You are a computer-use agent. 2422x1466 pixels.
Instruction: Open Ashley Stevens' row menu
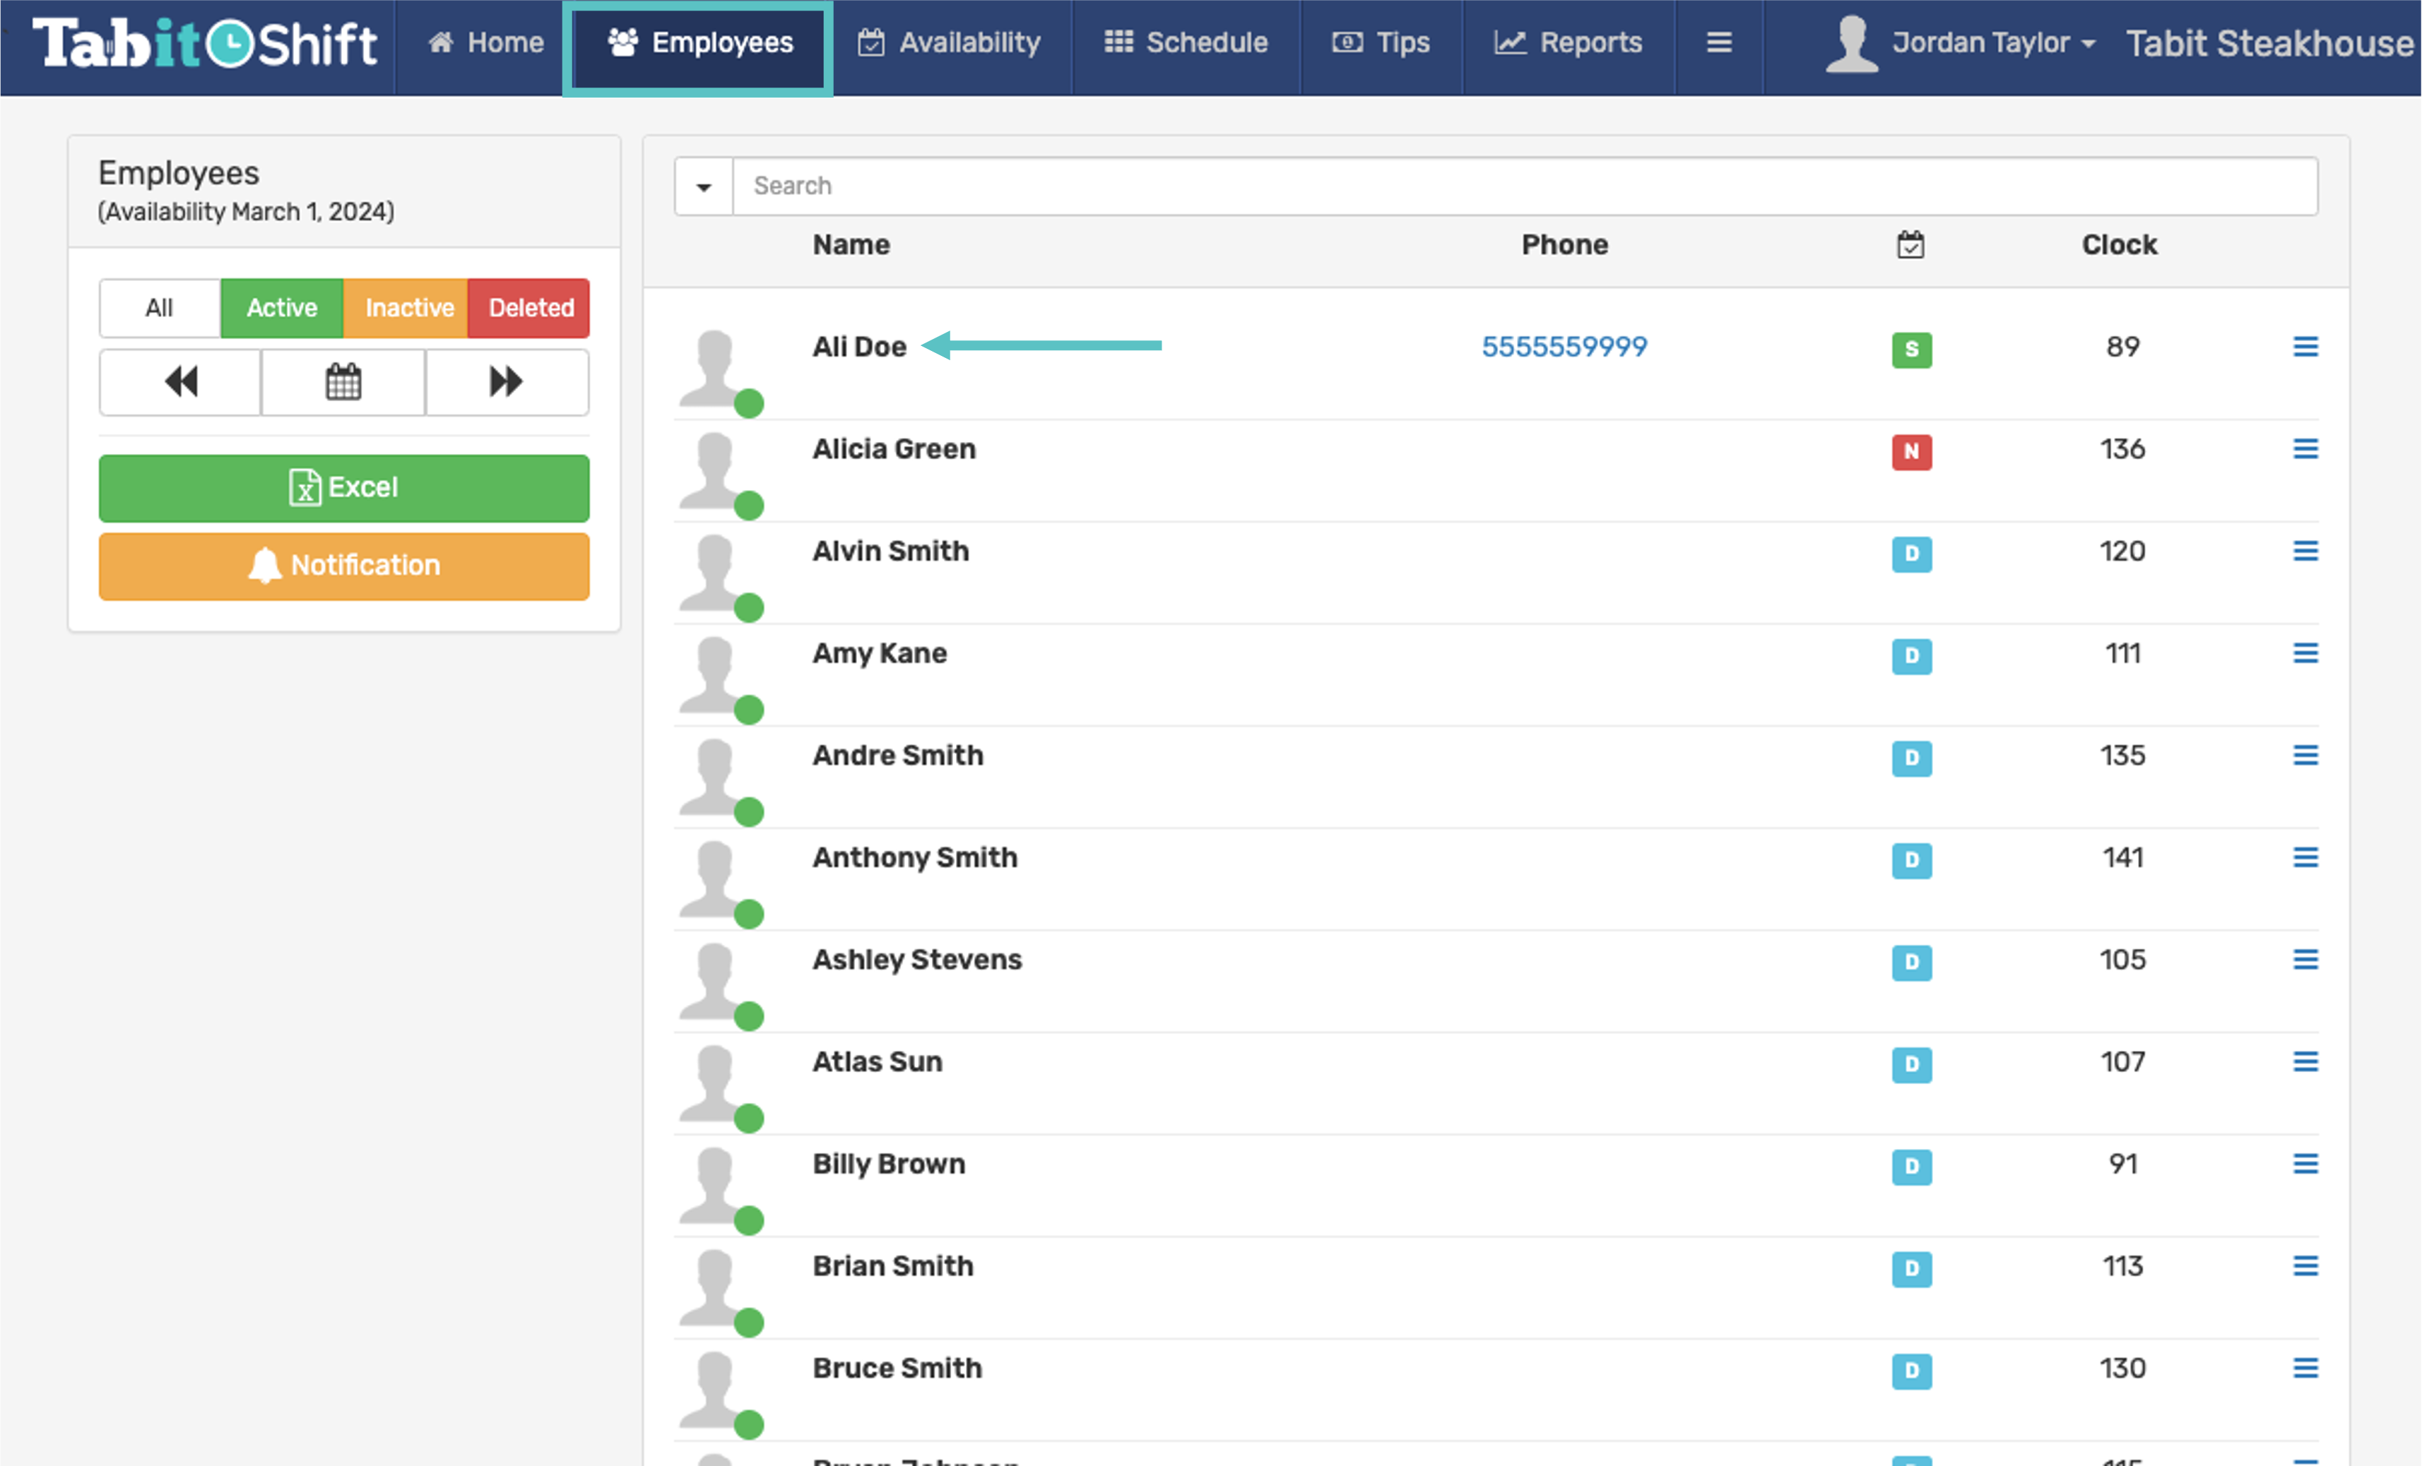tap(2306, 960)
